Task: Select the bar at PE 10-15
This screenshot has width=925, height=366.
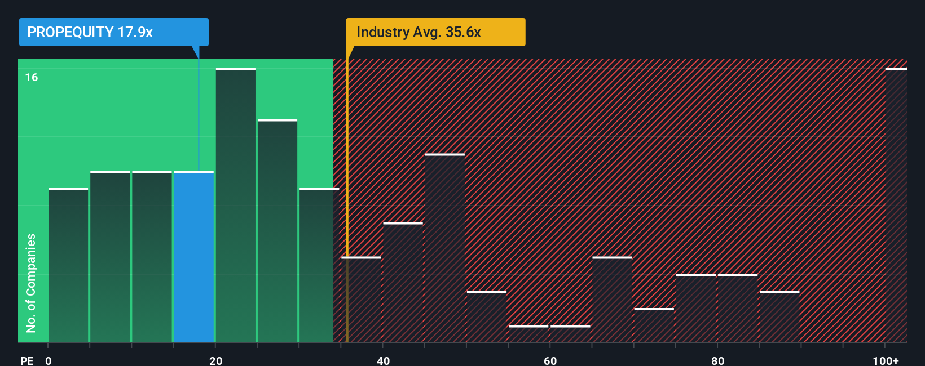Action: [x=152, y=257]
